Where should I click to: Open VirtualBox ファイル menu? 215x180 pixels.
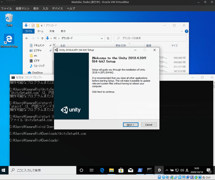[6, 9]
